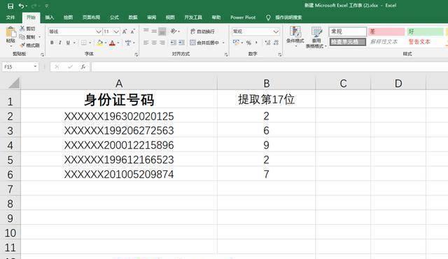This screenshot has width=448, height=259.
Task: Click the fx Insert Function button
Action: pos(83,67)
